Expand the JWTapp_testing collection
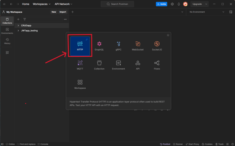Image resolution: width=235 pixels, height=146 pixels. tap(18, 31)
